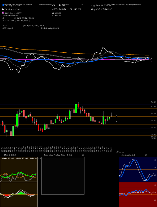This screenshot has width=157, height=207.
Task: Click the "Intra Day Trading Price & MR" title
Action: [x=58, y=155]
